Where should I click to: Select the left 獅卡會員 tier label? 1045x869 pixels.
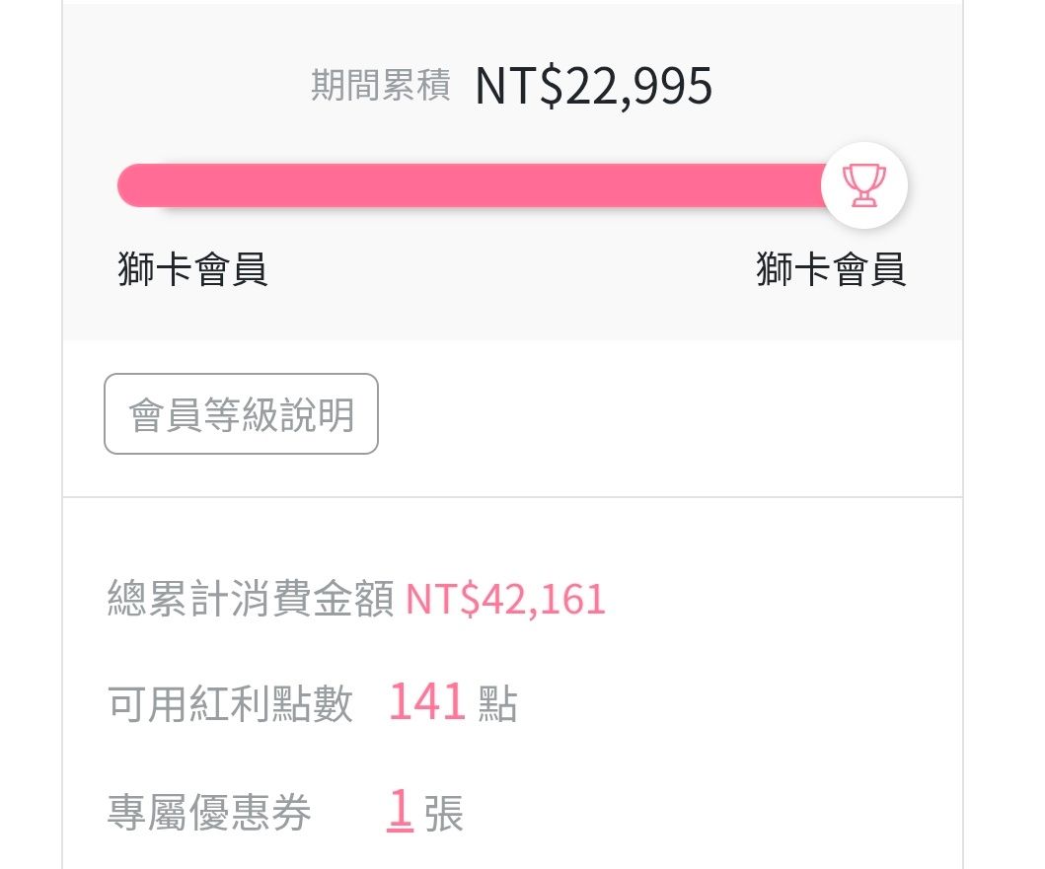click(192, 269)
